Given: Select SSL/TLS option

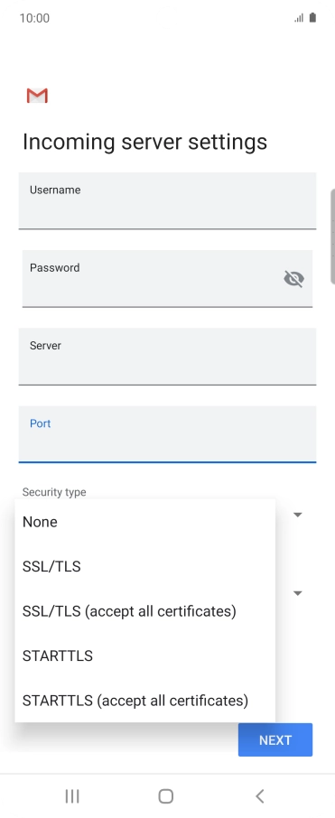Looking at the screenshot, I should point(145,566).
